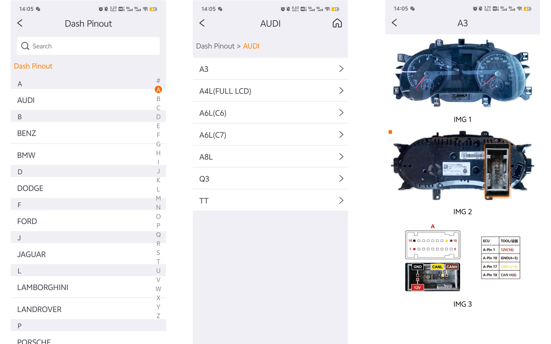Expand the A3 model chevron

341,69
